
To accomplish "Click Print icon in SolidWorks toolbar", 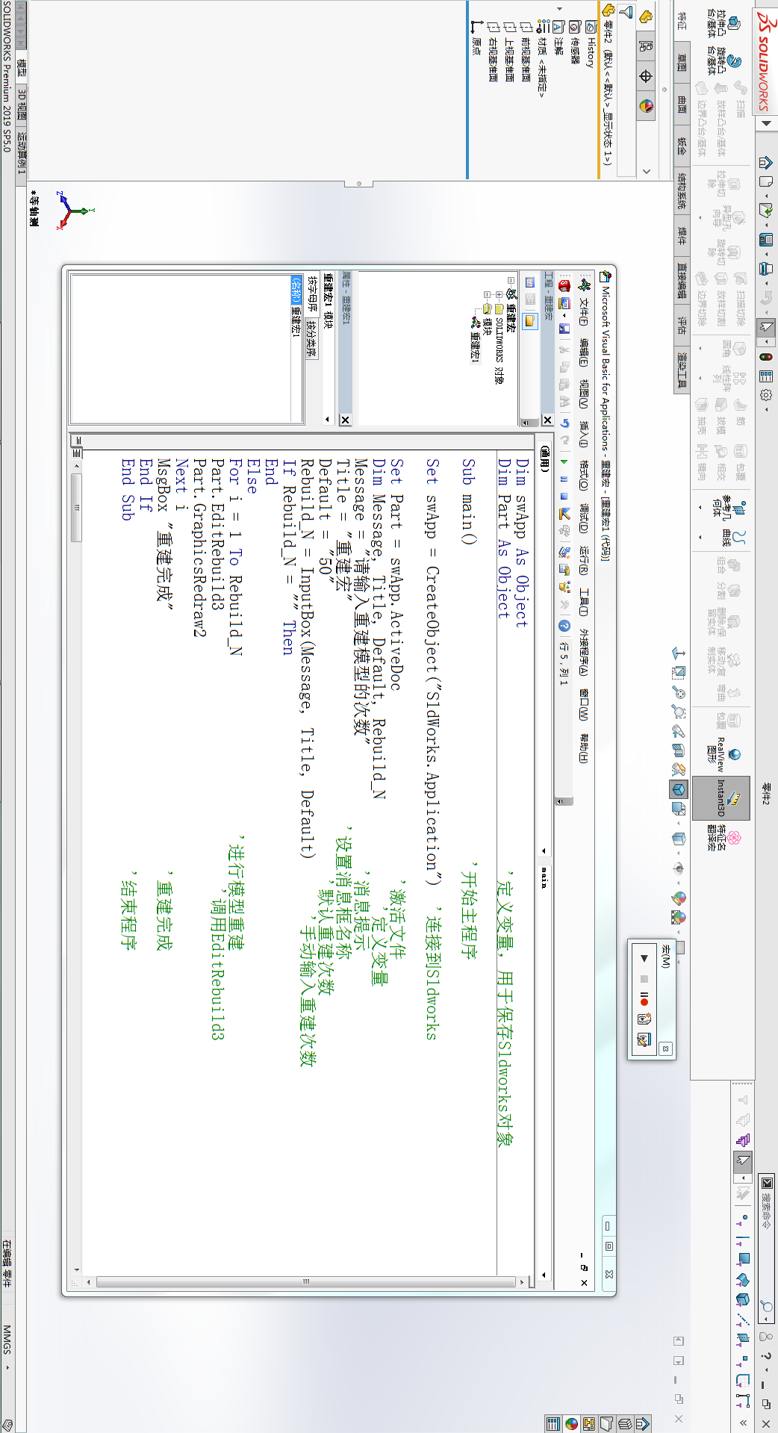I will (x=765, y=269).
